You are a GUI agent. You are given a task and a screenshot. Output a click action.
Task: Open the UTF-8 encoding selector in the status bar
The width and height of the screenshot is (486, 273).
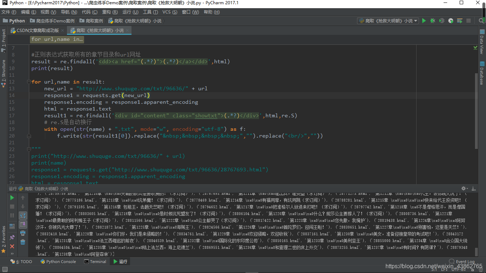[x=459, y=269]
